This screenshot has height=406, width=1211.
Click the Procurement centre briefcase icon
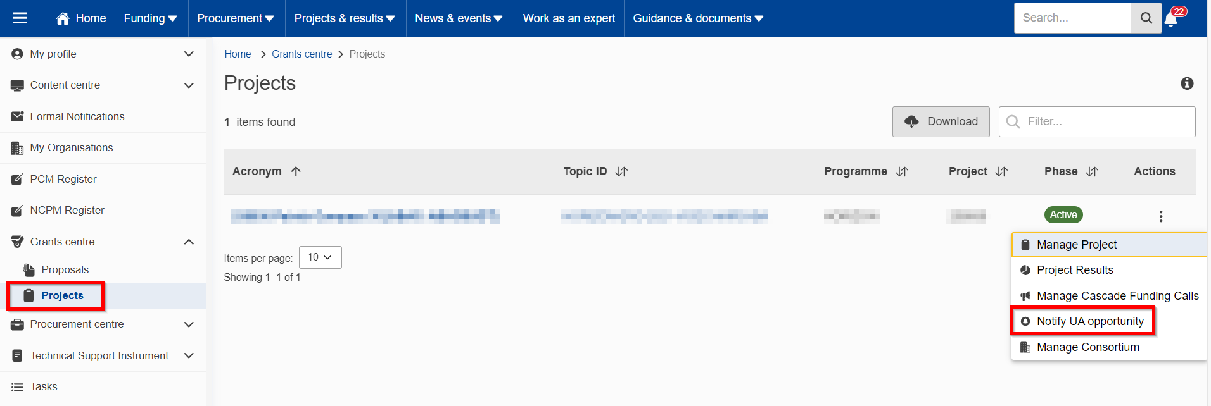(x=17, y=324)
